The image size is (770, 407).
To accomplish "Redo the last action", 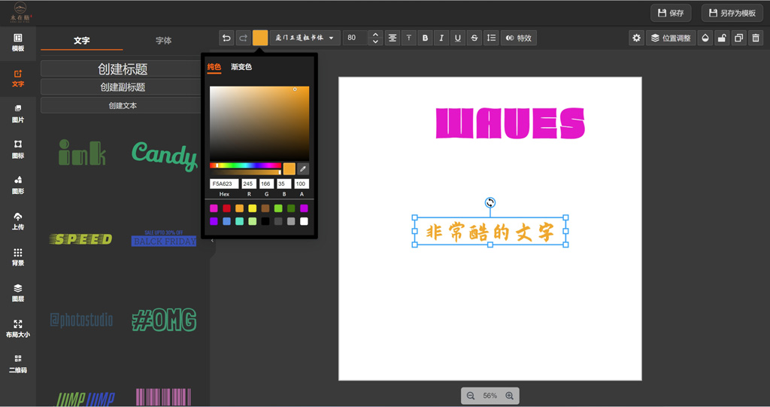I will pos(243,38).
